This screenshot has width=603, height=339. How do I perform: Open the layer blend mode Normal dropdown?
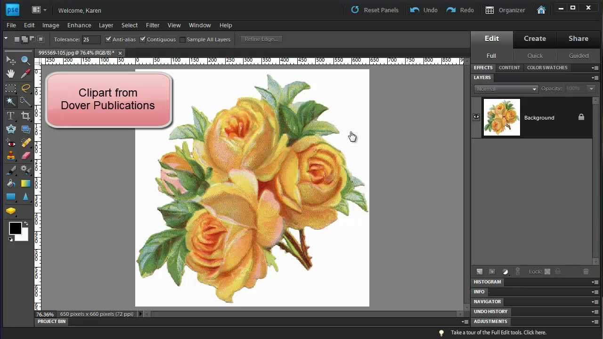pyautogui.click(x=505, y=89)
